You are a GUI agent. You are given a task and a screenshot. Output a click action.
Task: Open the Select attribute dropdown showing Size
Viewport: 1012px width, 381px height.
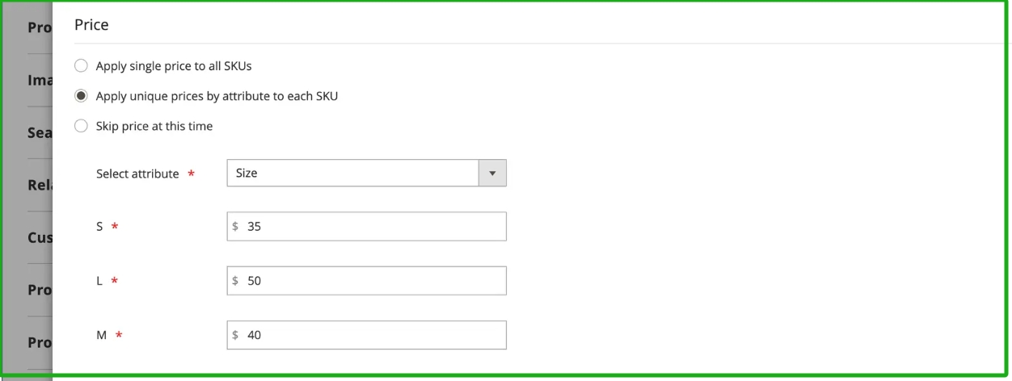(353, 173)
